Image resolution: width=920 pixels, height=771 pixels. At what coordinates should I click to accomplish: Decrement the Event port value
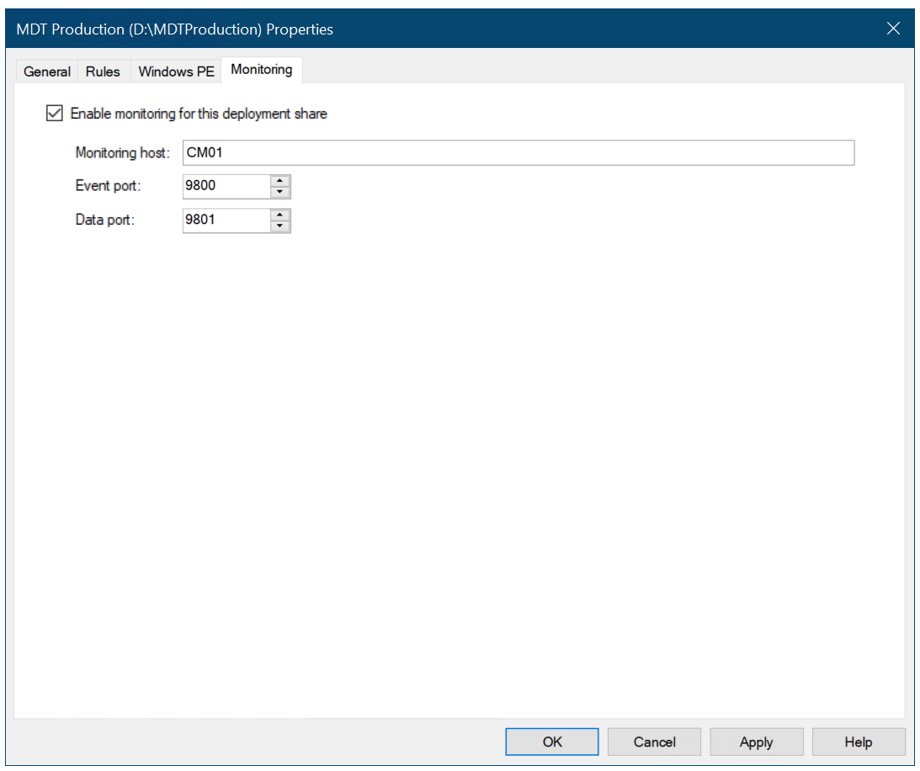(x=280, y=191)
